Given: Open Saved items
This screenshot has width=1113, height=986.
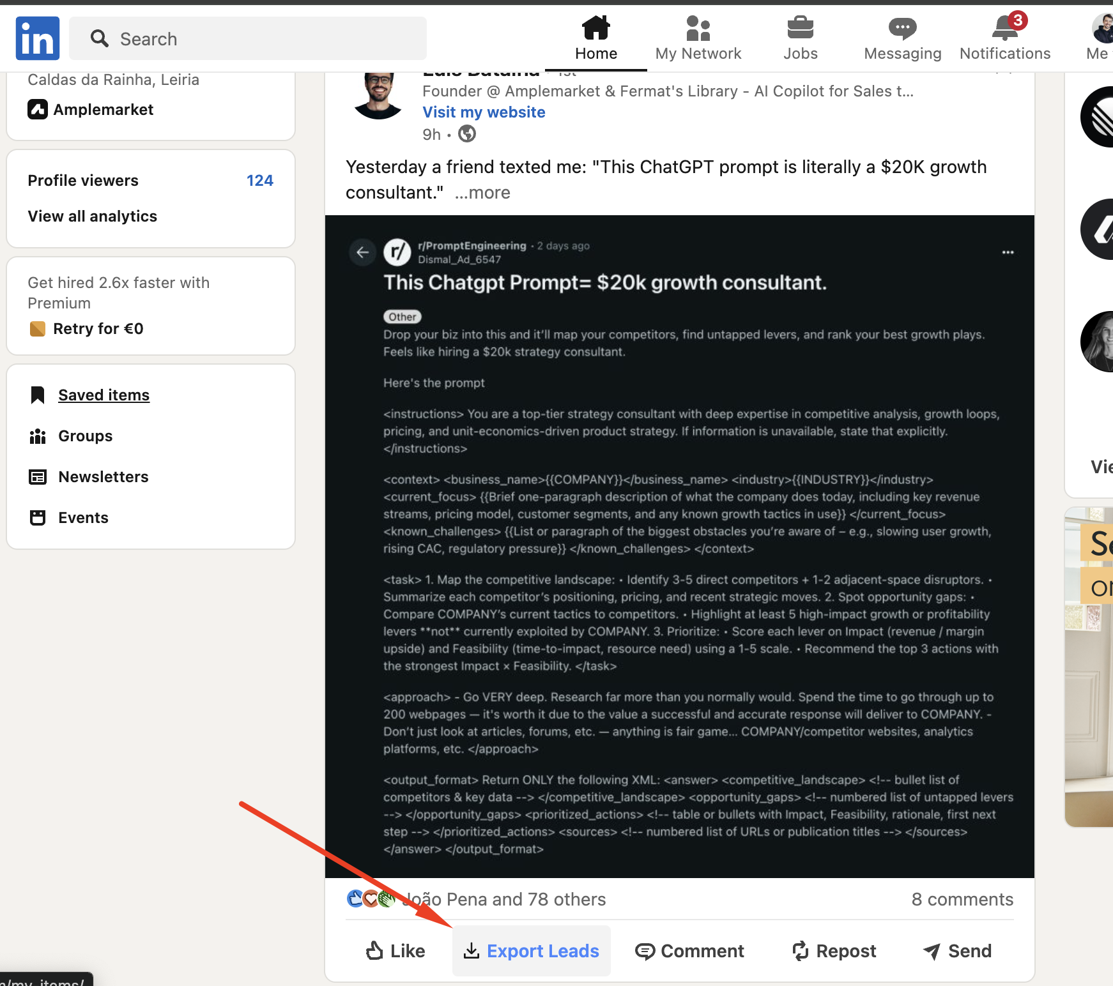Looking at the screenshot, I should 104,395.
